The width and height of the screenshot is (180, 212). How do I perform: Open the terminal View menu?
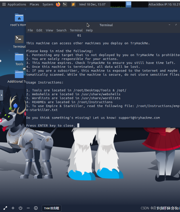pos(49,30)
